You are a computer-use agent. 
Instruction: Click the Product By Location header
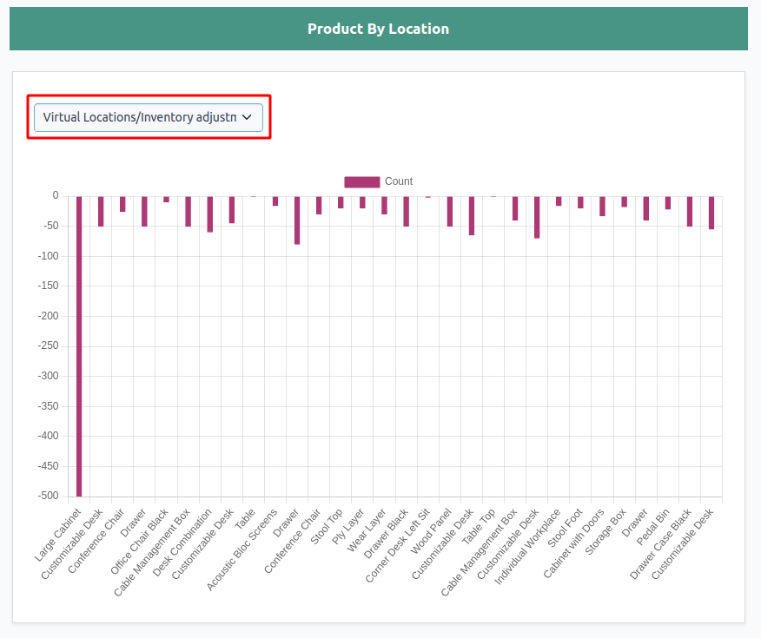coord(379,29)
